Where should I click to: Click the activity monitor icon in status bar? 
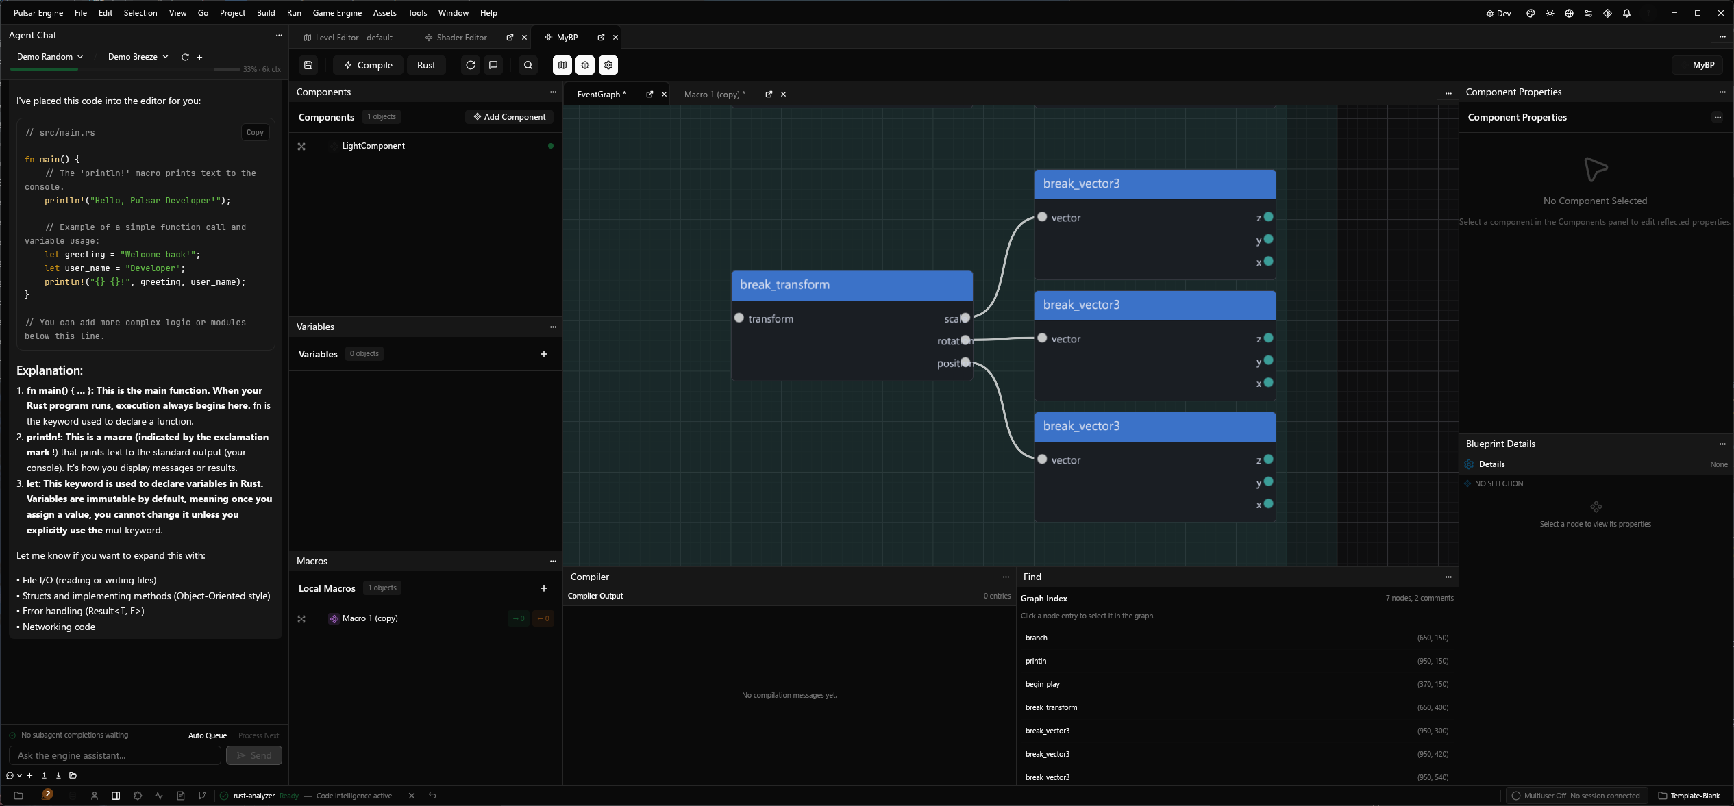pos(159,796)
